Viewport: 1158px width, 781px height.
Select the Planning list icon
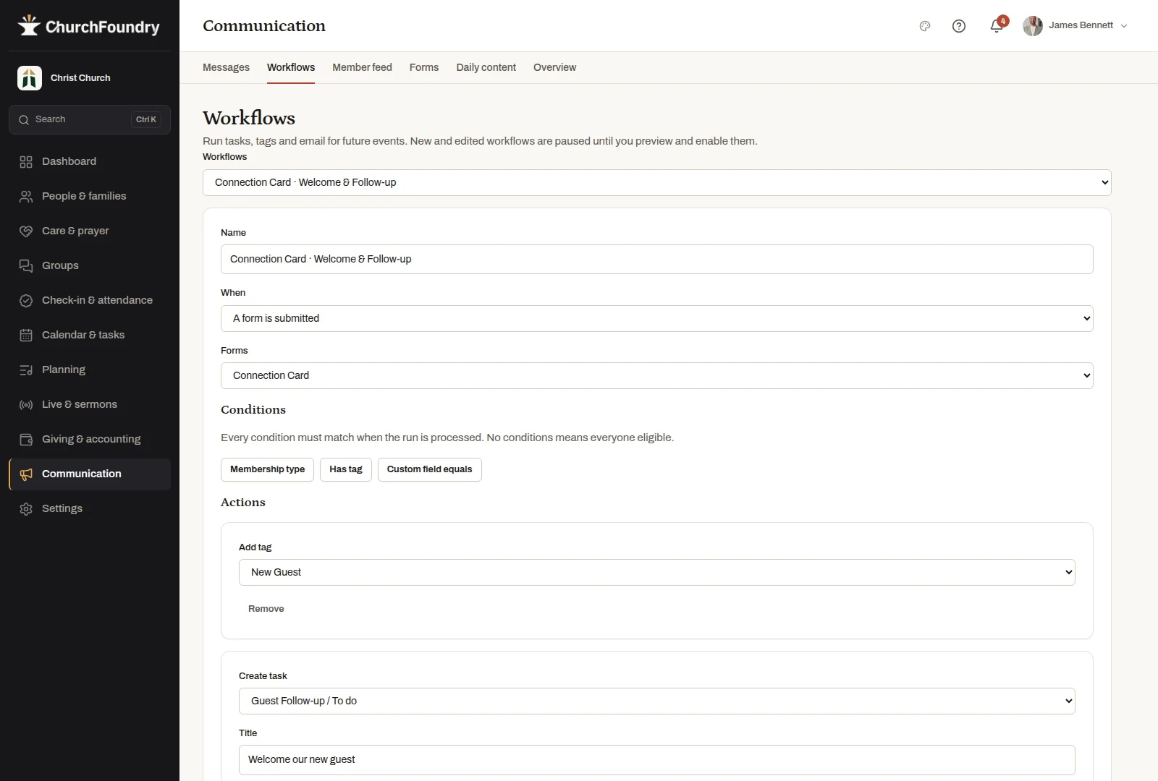pos(26,370)
